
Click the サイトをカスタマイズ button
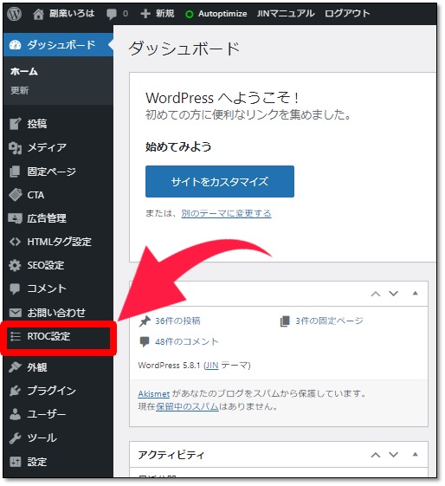pos(220,182)
